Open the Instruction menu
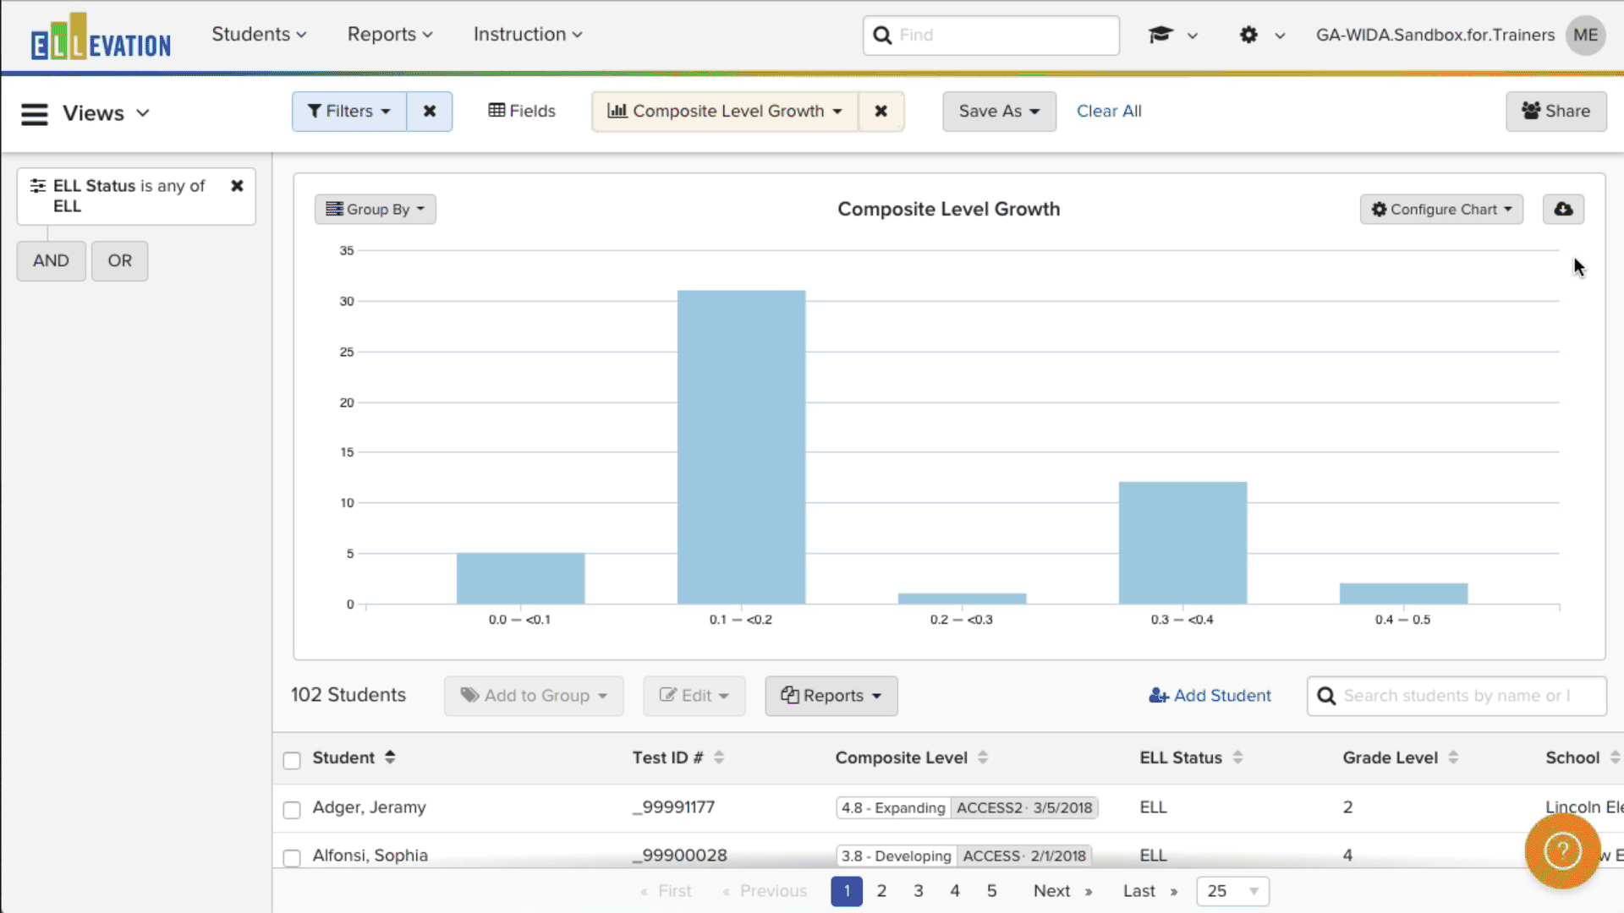This screenshot has width=1624, height=913. point(528,35)
